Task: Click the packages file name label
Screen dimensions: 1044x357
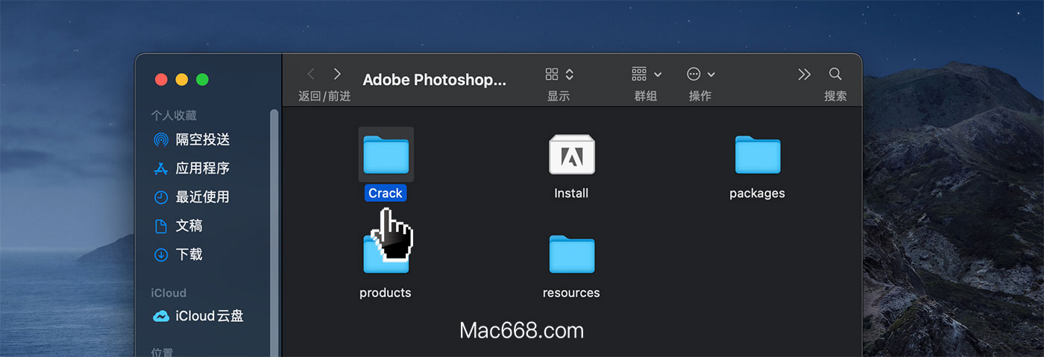Action: tap(757, 193)
